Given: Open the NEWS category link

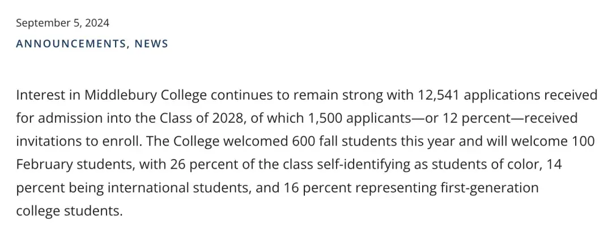Looking at the screenshot, I should pyautogui.click(x=151, y=44).
